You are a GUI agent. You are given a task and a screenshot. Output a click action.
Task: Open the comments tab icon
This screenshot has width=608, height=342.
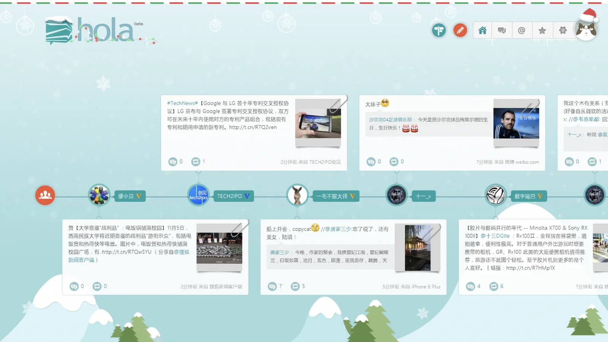pos(502,30)
